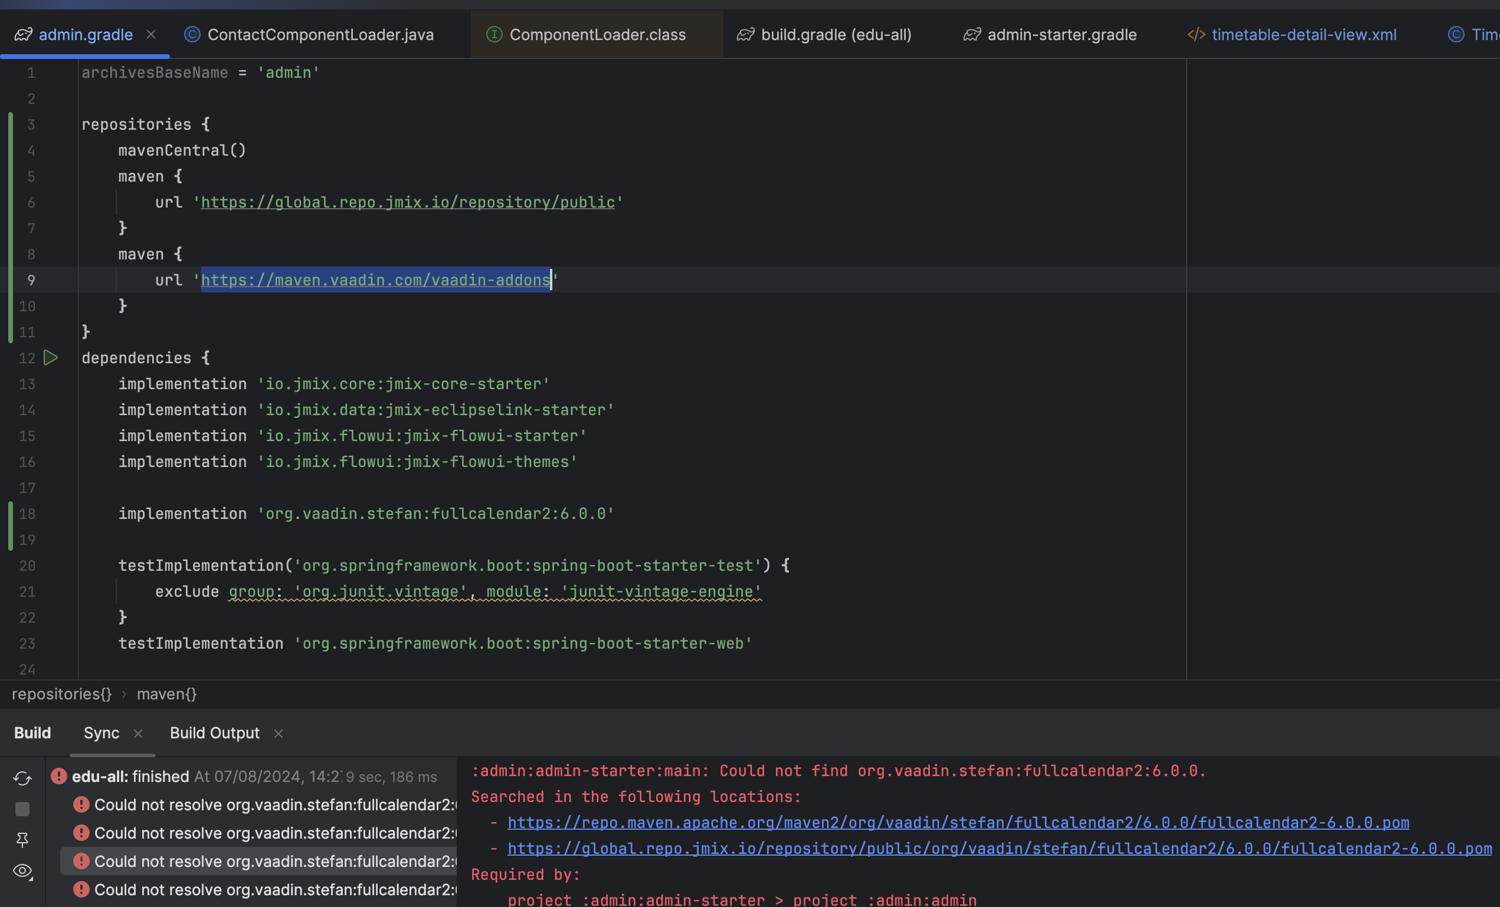Image resolution: width=1500 pixels, height=907 pixels.
Task: Click 'repositories{}' in the breadcrumb bar
Action: (x=61, y=694)
